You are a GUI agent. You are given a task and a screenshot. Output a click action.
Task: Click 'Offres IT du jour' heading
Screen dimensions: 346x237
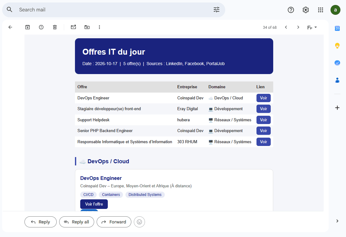[x=114, y=52]
